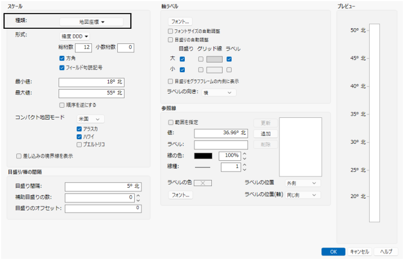Enable 差し込みの境界線を表示 checkbox

(19, 156)
